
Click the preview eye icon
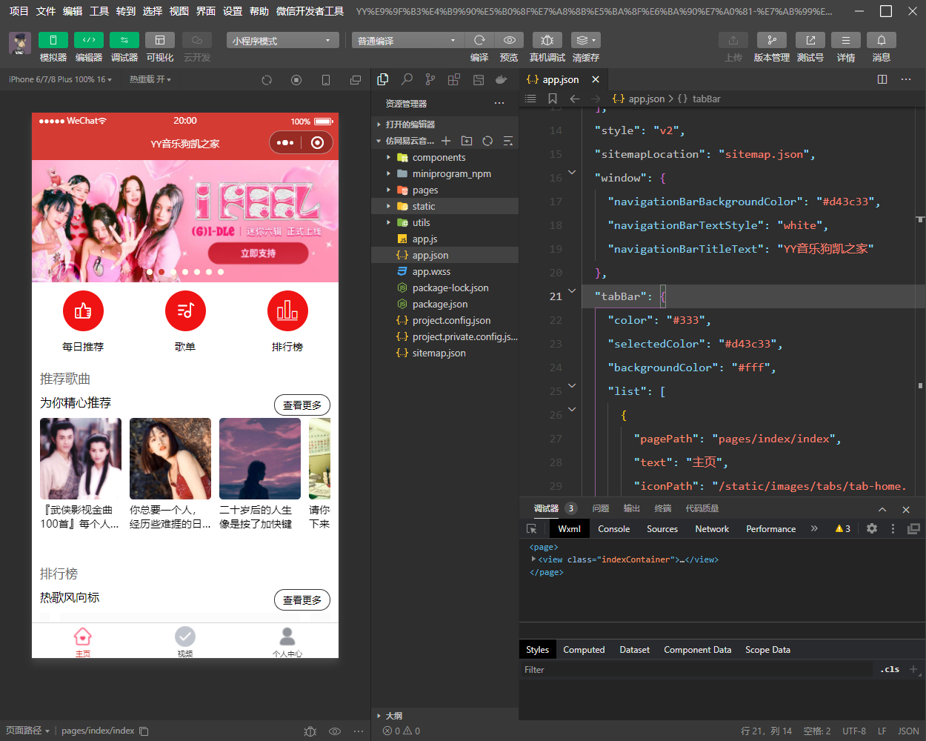509,40
